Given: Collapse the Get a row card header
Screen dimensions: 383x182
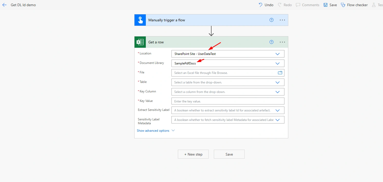Looking at the screenshot, I should click(x=211, y=42).
